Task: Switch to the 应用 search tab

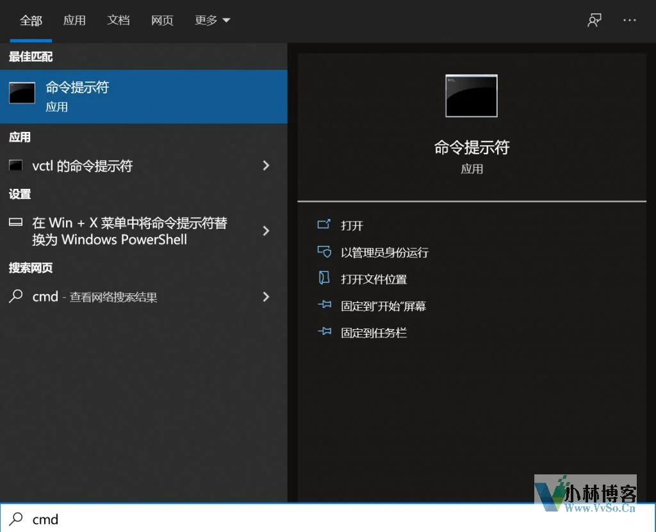Action: click(x=74, y=20)
